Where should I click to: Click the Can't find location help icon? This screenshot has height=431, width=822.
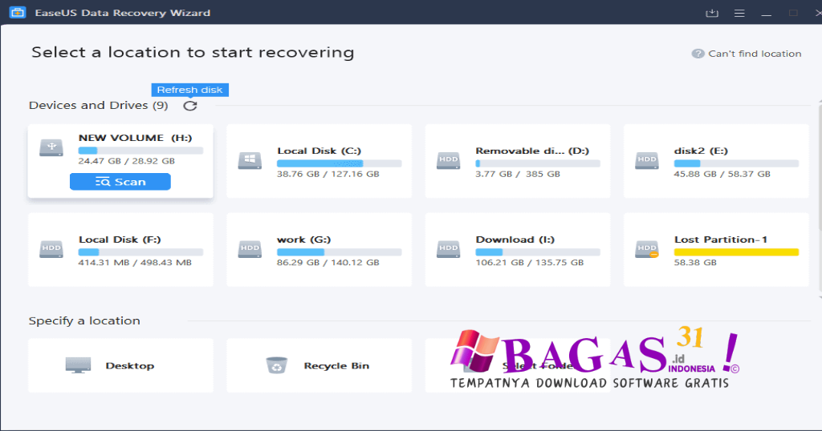pyautogui.click(x=698, y=54)
